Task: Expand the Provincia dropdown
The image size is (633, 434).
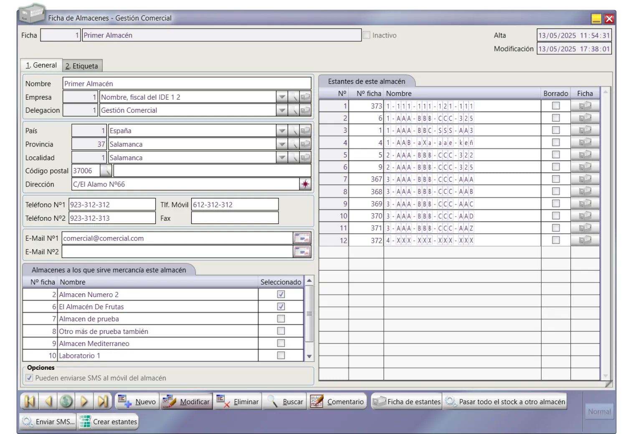Action: tap(282, 144)
